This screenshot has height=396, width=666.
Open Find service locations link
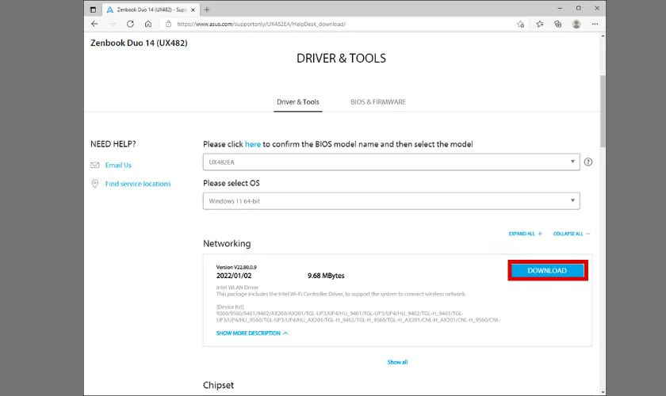click(x=138, y=184)
